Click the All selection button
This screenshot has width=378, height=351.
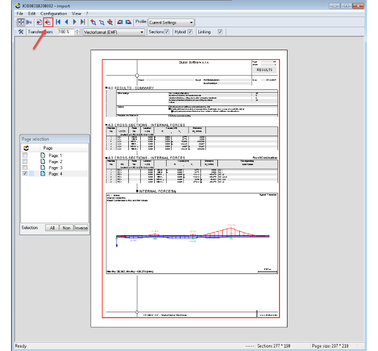coord(52,228)
